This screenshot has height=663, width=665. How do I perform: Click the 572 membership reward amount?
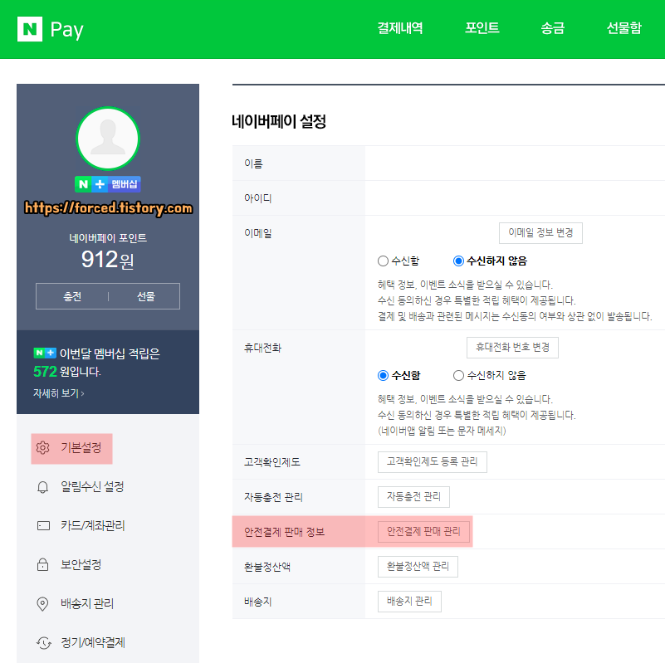pyautogui.click(x=45, y=372)
